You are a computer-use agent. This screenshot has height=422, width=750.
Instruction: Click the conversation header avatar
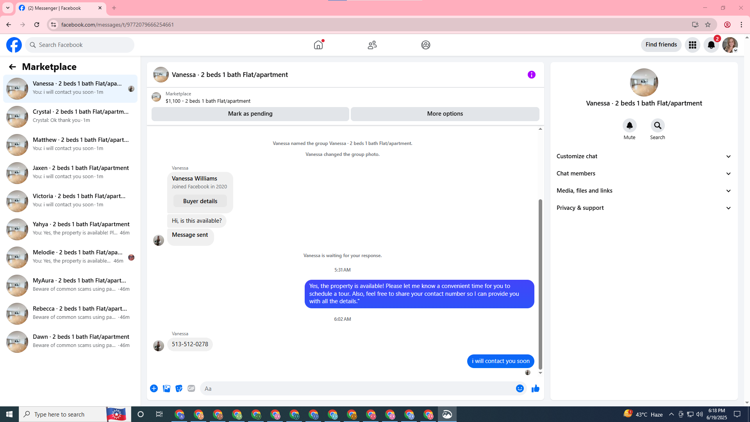[161, 75]
